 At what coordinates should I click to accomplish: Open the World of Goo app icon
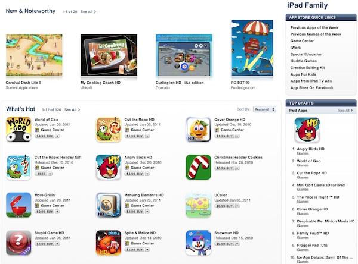18,130
